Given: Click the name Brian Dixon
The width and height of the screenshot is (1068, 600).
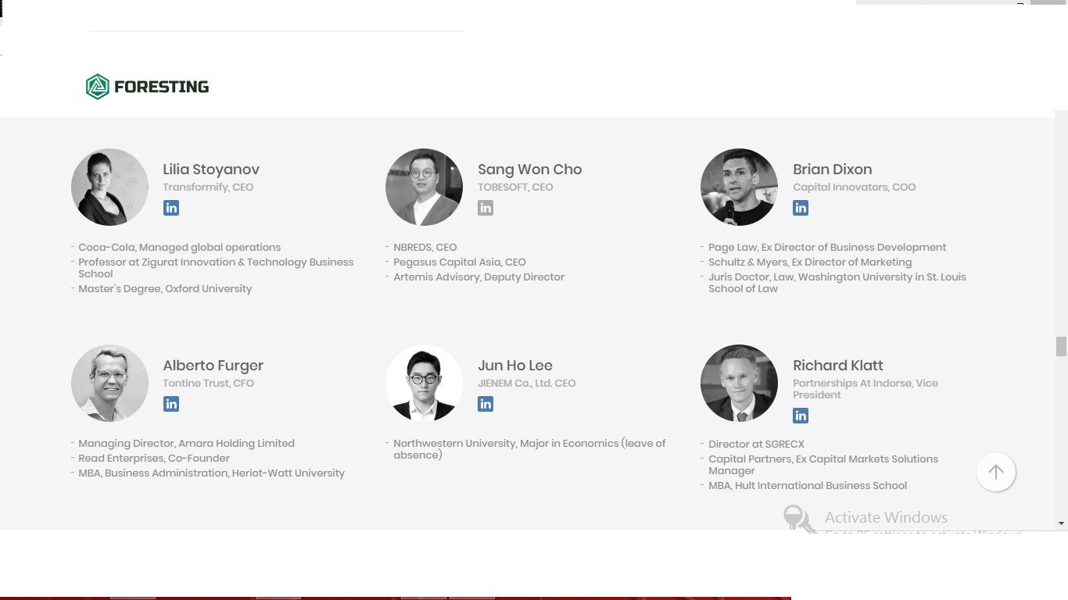Looking at the screenshot, I should (x=833, y=170).
